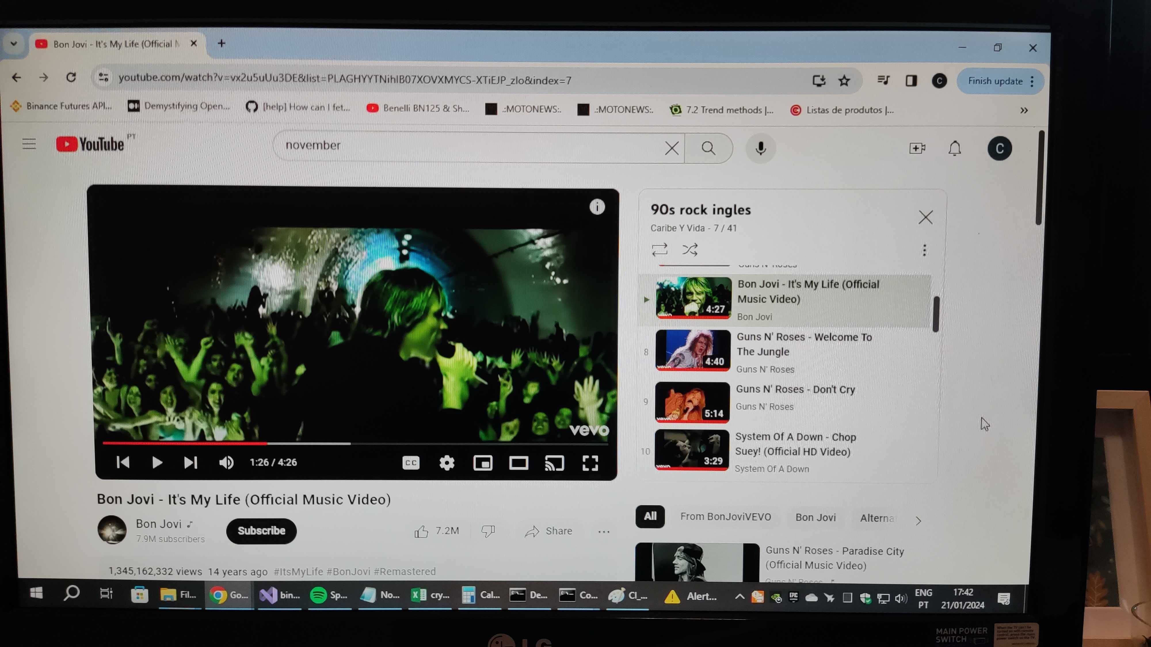
Task: Toggle closed captions on the player
Action: [x=411, y=463]
